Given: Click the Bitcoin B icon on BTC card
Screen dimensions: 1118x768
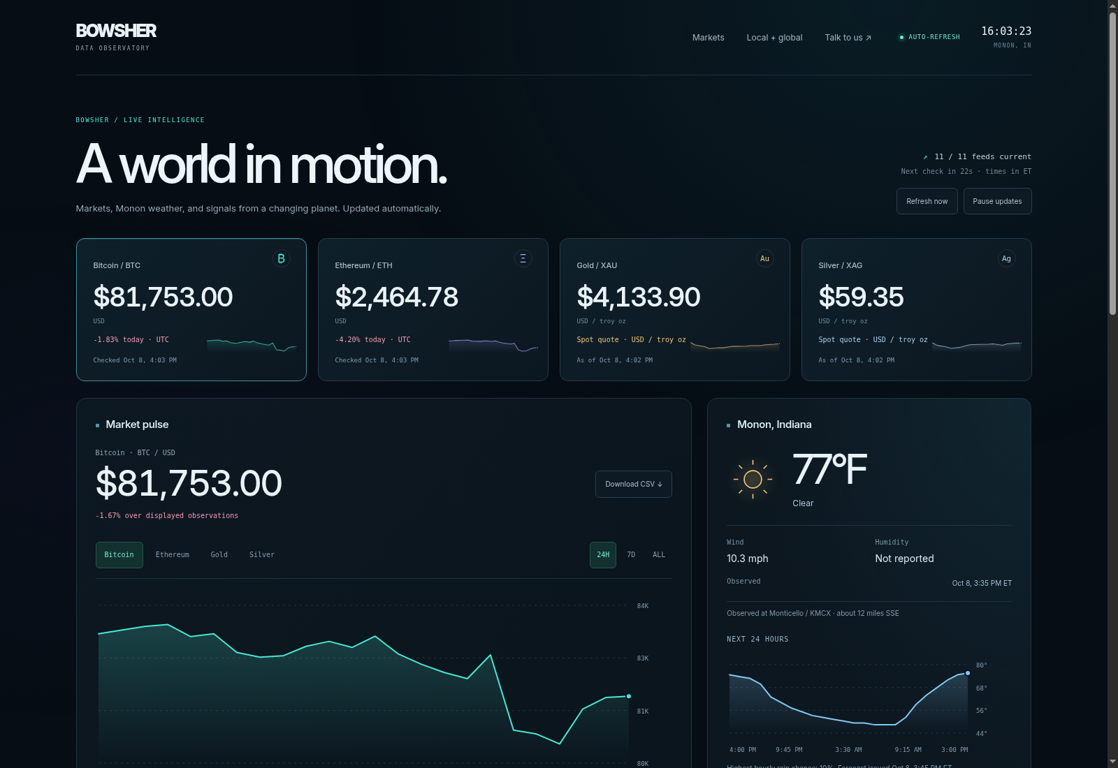Looking at the screenshot, I should click(x=281, y=258).
